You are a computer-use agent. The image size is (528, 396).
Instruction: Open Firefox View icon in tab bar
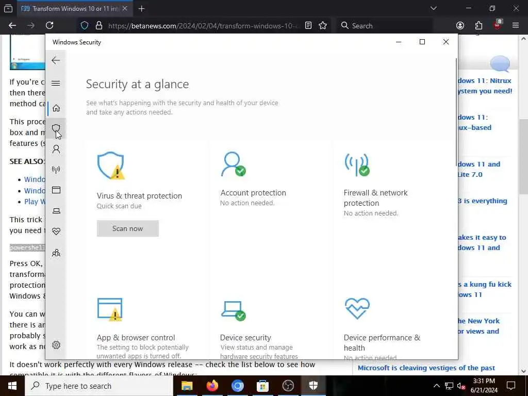8,9
